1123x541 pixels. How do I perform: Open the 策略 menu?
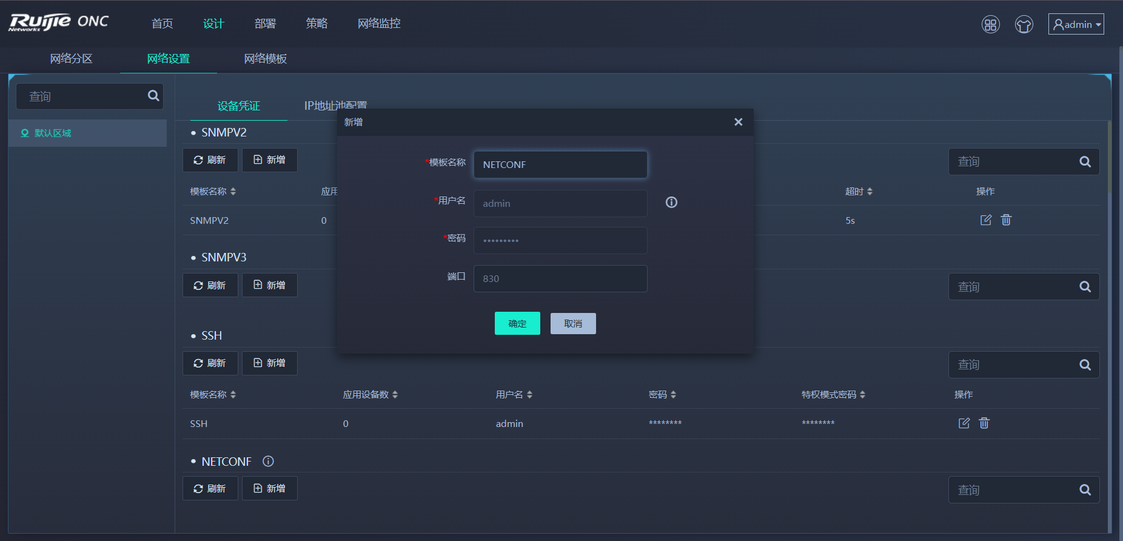[317, 24]
